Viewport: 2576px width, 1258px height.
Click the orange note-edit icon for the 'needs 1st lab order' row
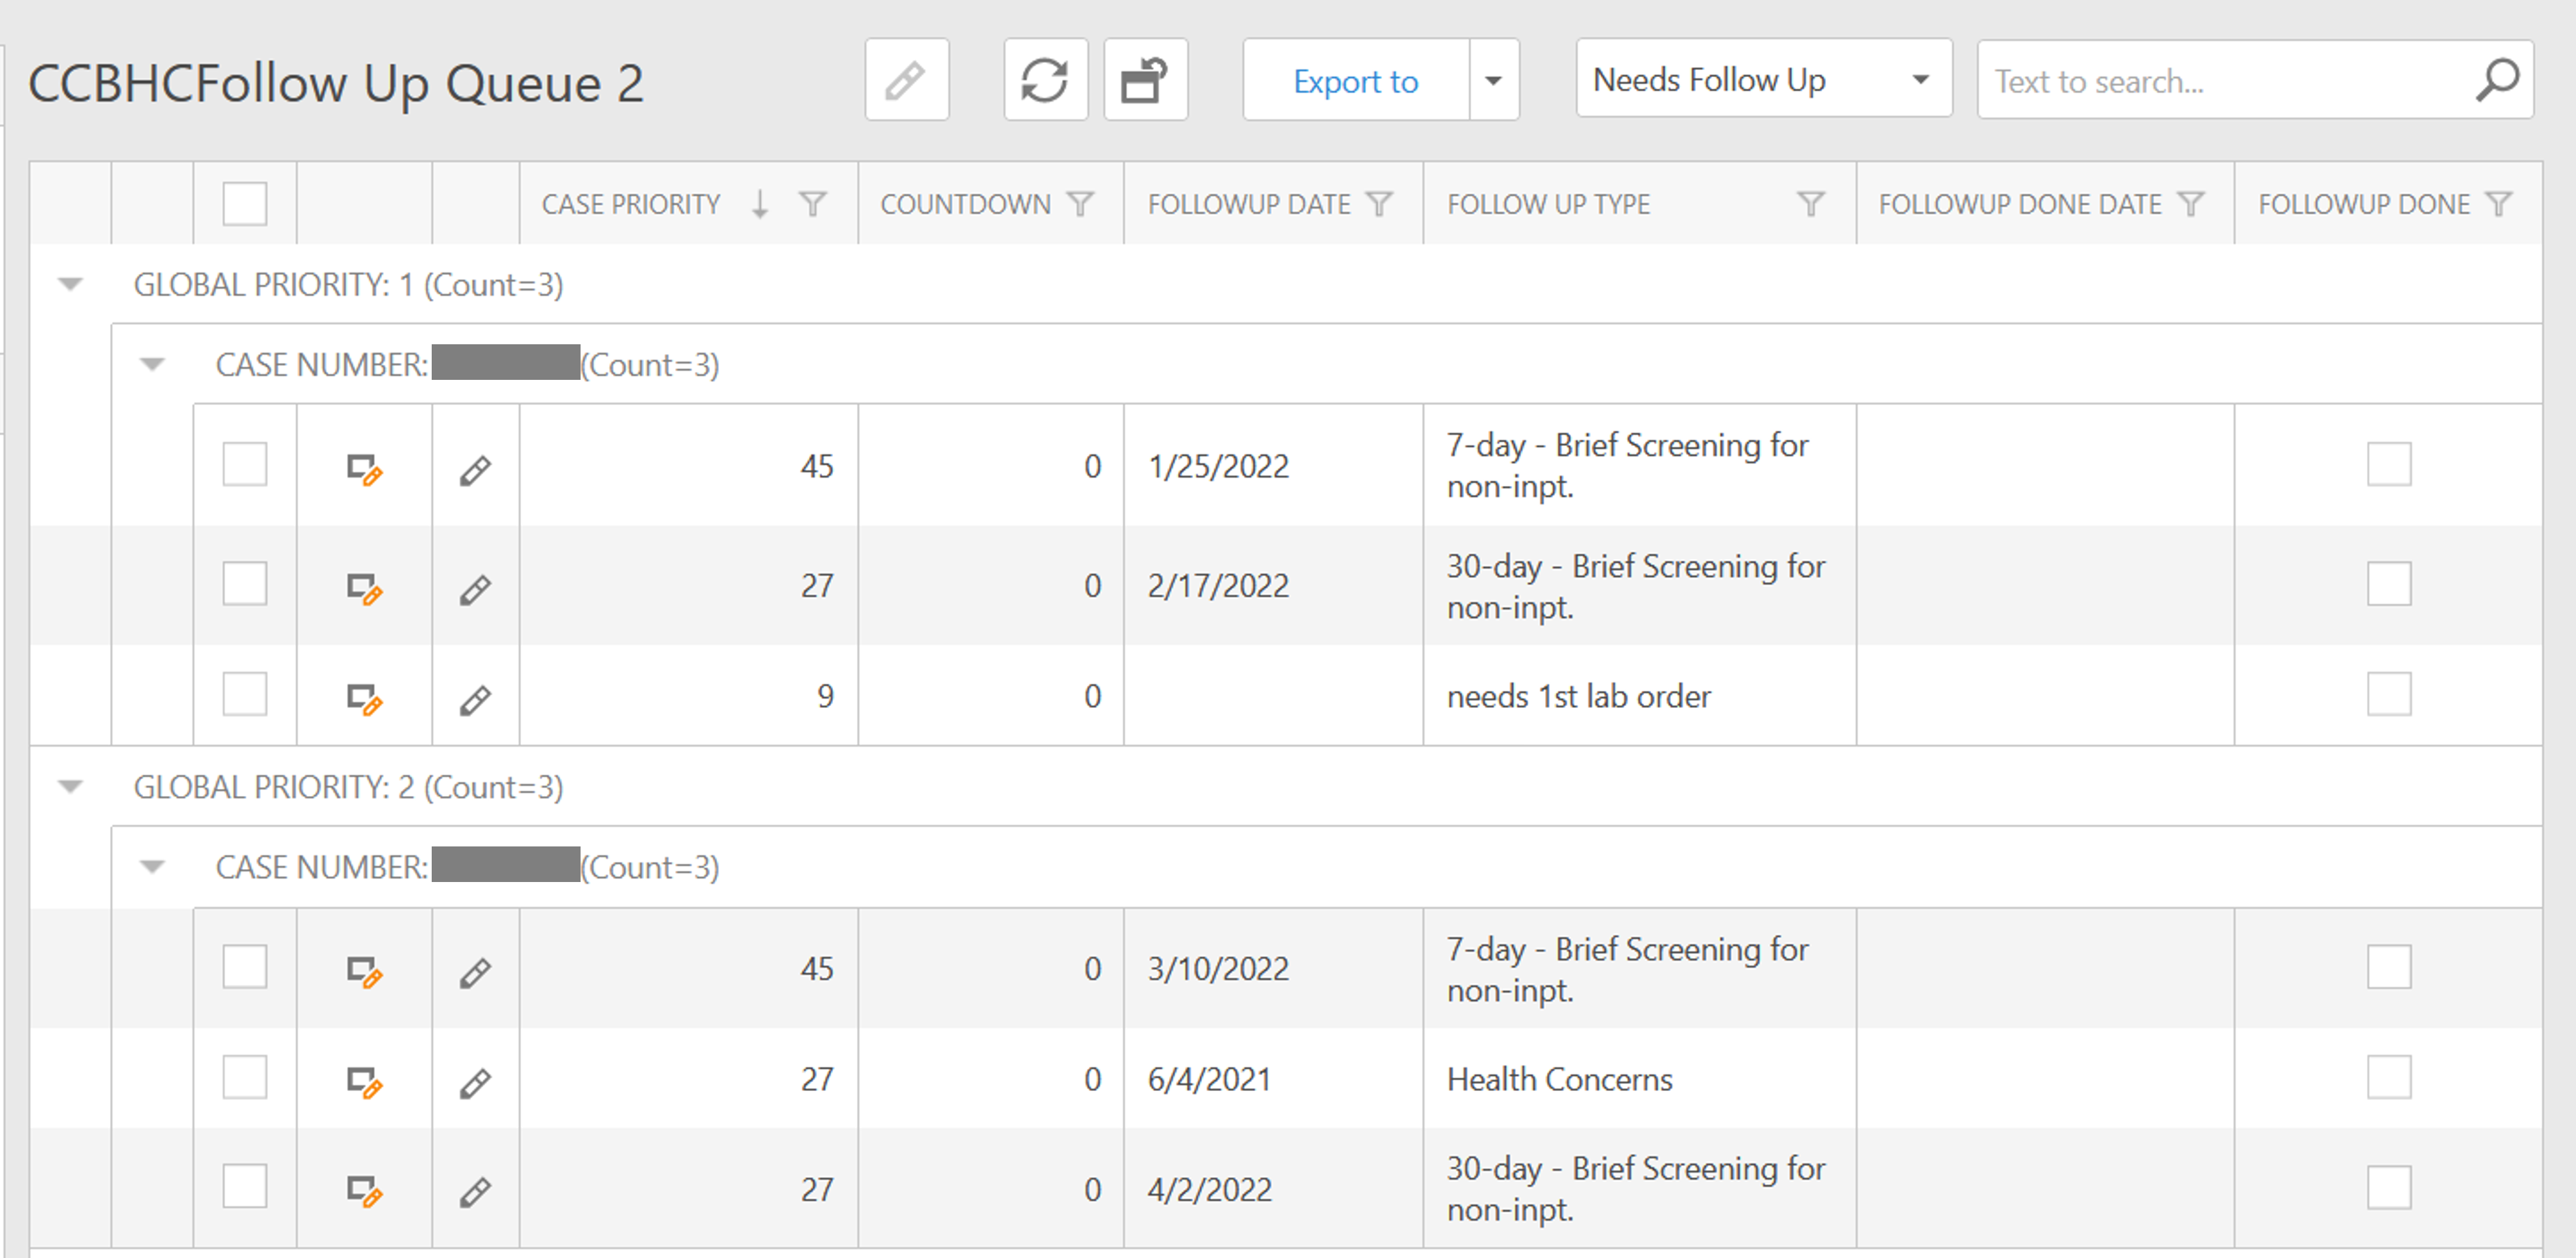[364, 699]
